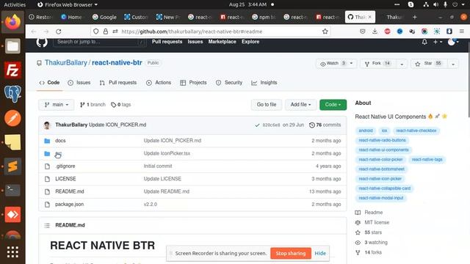The height and width of the screenshot is (264, 470).
Task: Open Files manager in dock
Action: (12, 45)
